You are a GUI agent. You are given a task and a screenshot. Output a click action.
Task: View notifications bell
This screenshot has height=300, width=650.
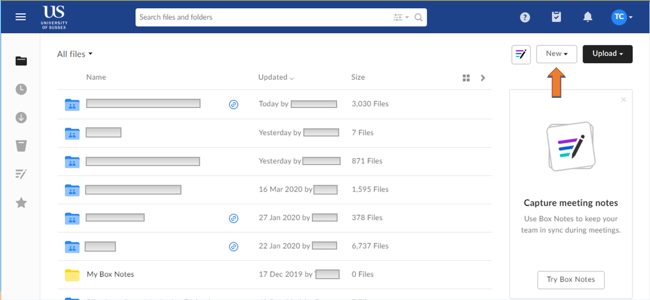tap(587, 17)
